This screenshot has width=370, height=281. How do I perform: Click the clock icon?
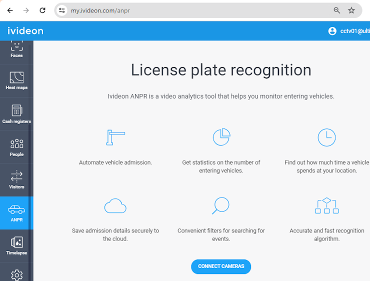tap(326, 137)
